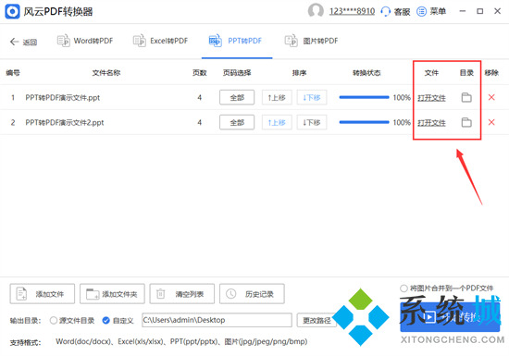This screenshot has width=509, height=356.
Task: Click progress bar of PPT转PDF演示文件.ppt
Action: click(364, 97)
